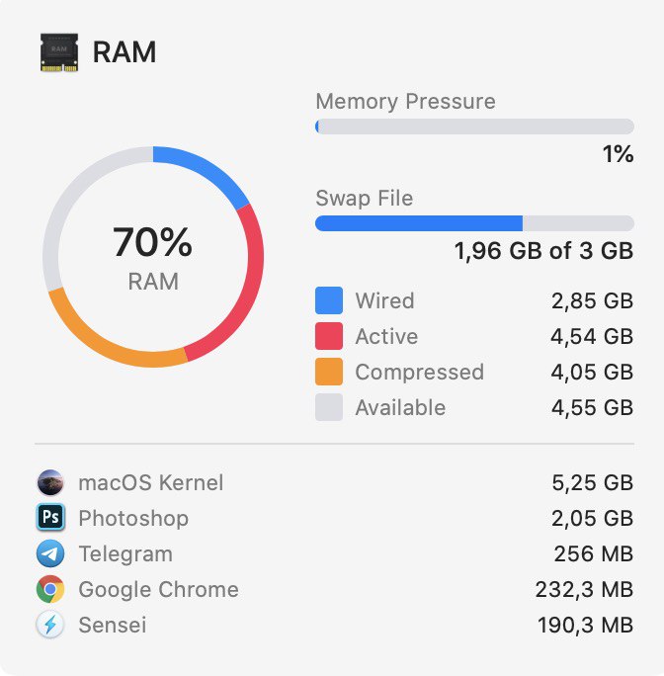Click the gray Available color swatch
The width and height of the screenshot is (664, 676).
[x=329, y=407]
